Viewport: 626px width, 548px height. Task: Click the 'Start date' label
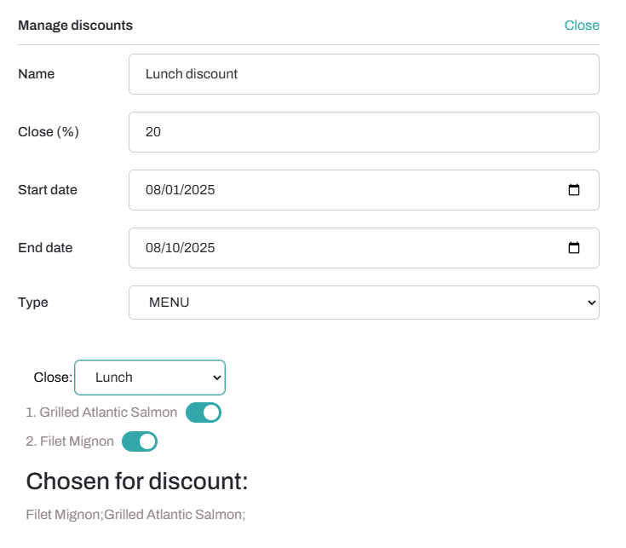(x=48, y=190)
